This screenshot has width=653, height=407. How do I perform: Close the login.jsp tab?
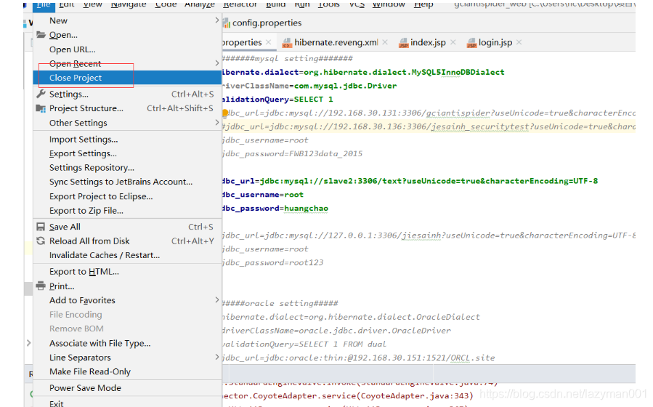pos(519,42)
